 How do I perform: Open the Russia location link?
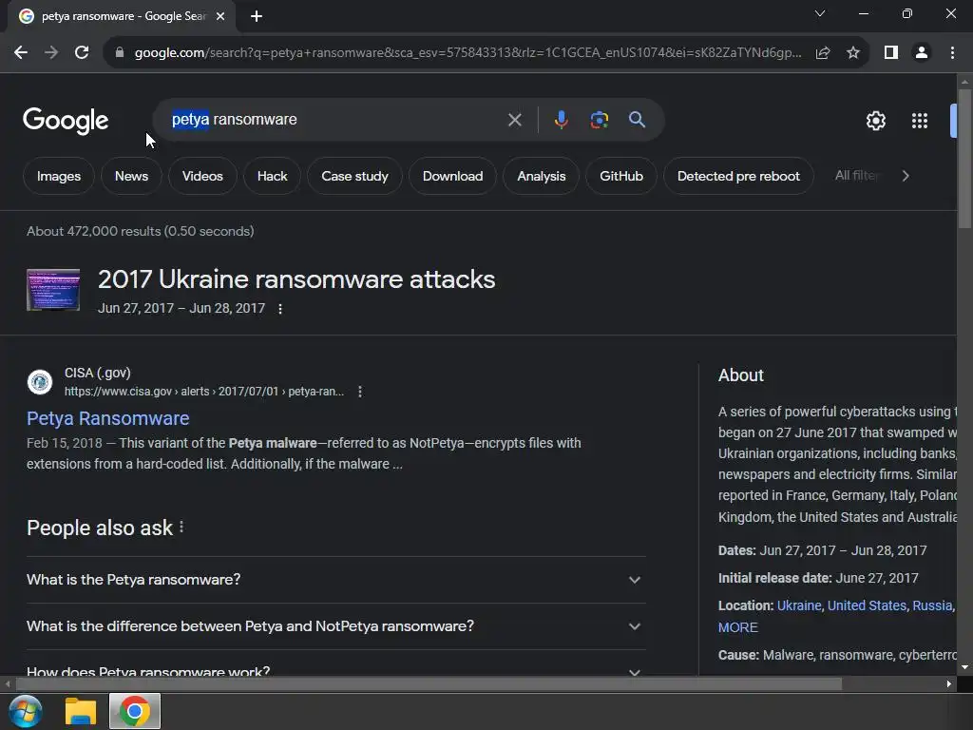932,605
